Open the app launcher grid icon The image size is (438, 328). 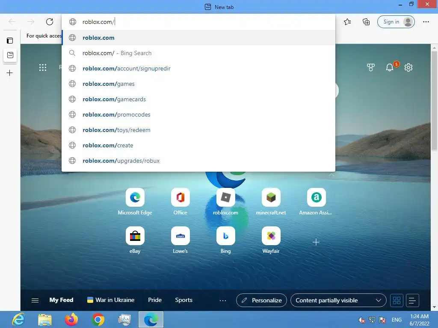tap(43, 67)
